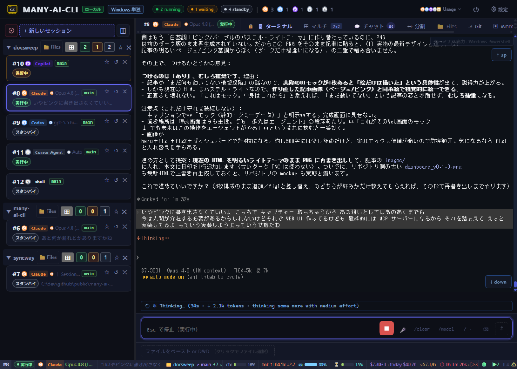Click the file paste drop zone field
517x369 pixels.
[x=208, y=351]
